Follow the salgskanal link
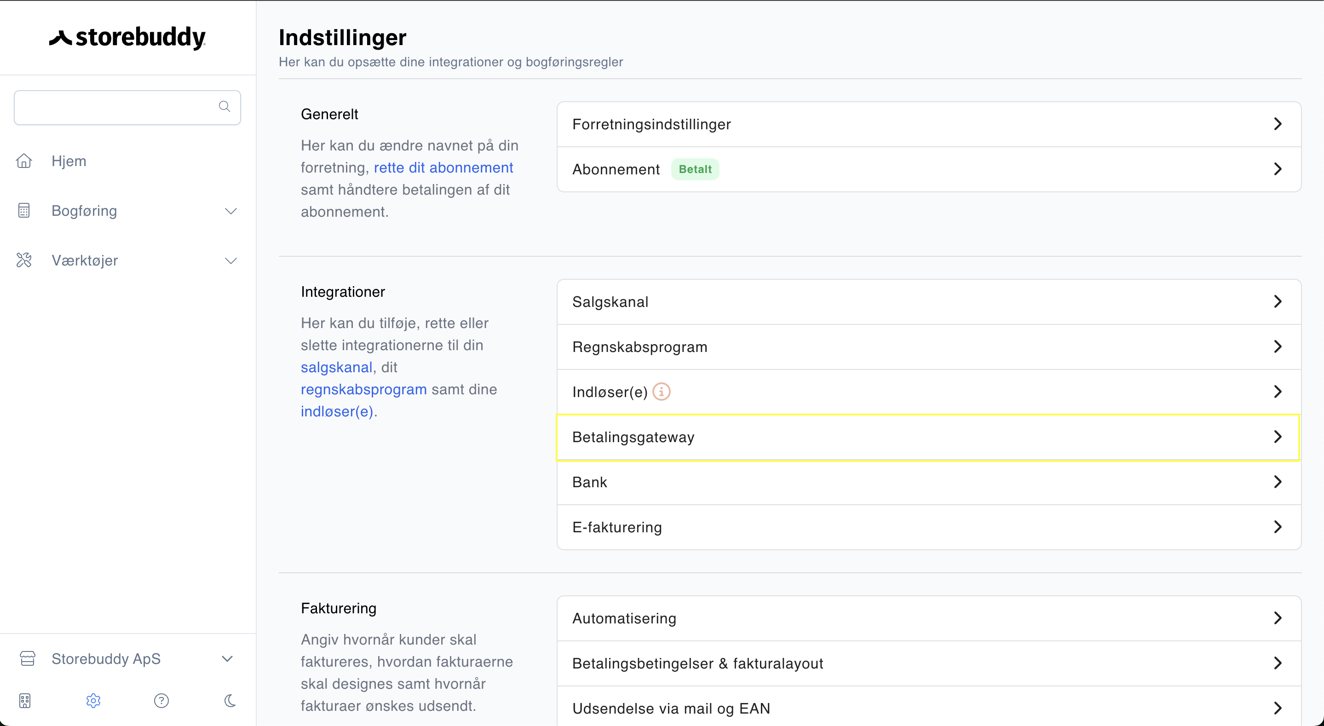 click(x=336, y=367)
